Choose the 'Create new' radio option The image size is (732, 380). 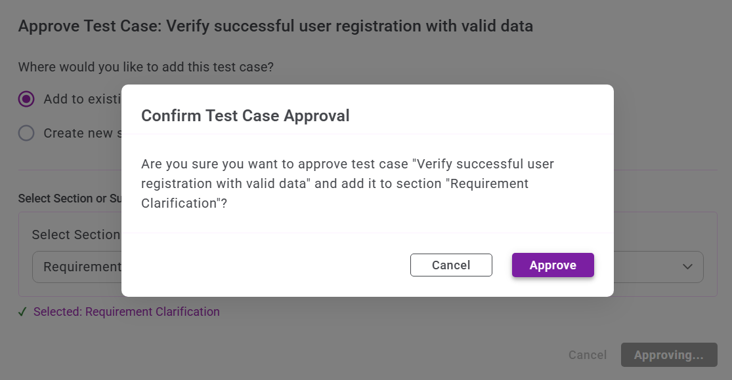tap(26, 133)
